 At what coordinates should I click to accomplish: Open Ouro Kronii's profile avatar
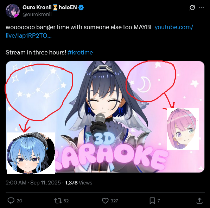click(13, 11)
